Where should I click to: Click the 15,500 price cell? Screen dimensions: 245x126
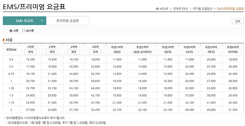tap(52, 59)
